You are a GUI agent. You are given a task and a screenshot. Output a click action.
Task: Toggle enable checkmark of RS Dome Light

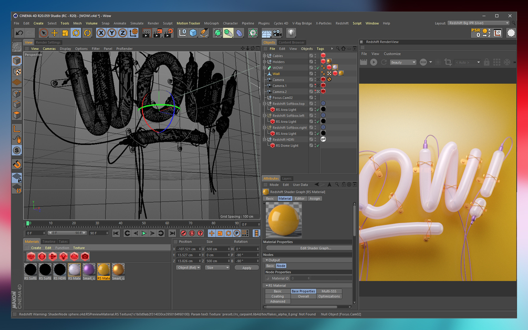(318, 146)
